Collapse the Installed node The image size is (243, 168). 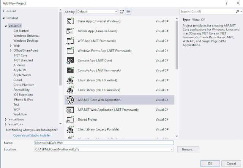point(4,18)
